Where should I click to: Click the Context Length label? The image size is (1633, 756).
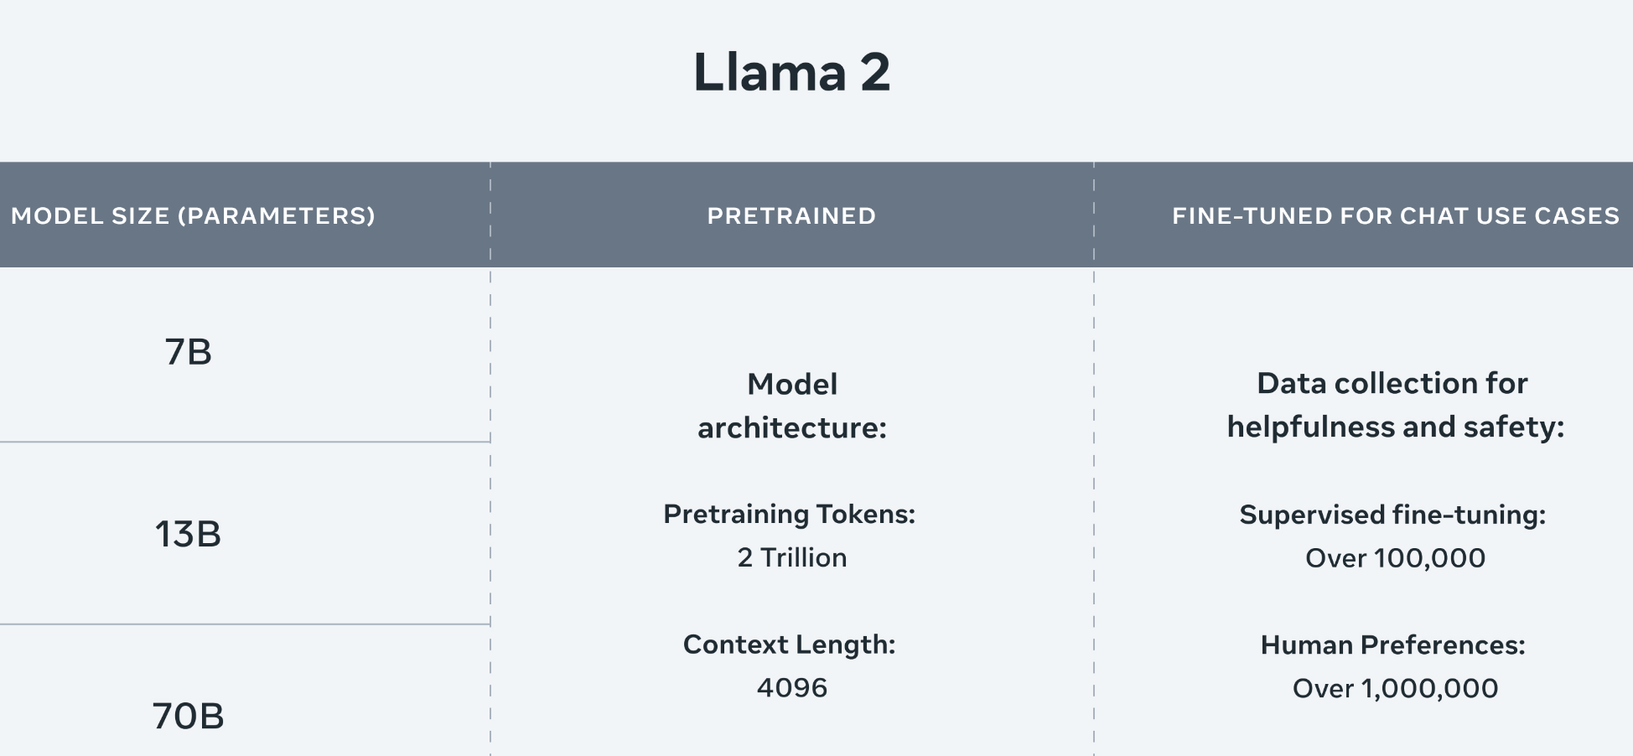point(789,645)
